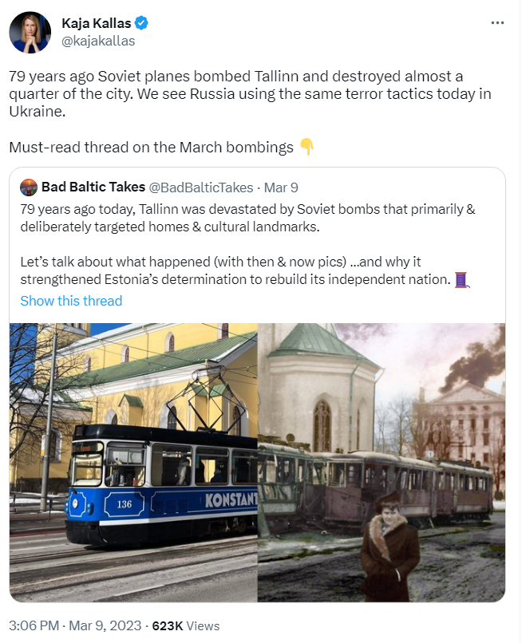Click the pointing-down hand emoji
522x643 pixels.
pyautogui.click(x=307, y=147)
